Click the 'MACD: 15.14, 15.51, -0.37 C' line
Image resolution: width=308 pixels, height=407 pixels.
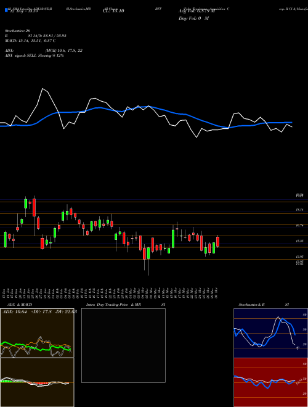[x=30, y=41]
